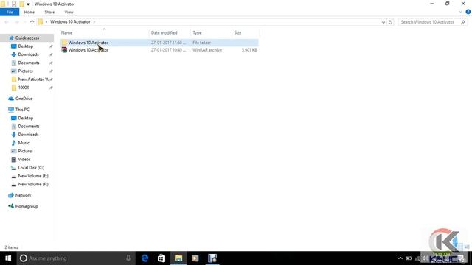
Task: Open pinned Desktop under Quick access
Action: tap(26, 46)
